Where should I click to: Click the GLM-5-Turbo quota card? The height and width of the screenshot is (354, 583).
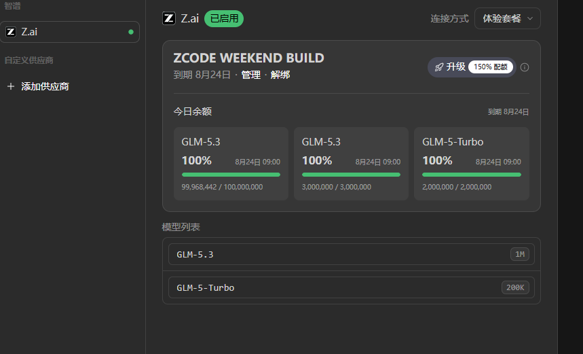472,164
